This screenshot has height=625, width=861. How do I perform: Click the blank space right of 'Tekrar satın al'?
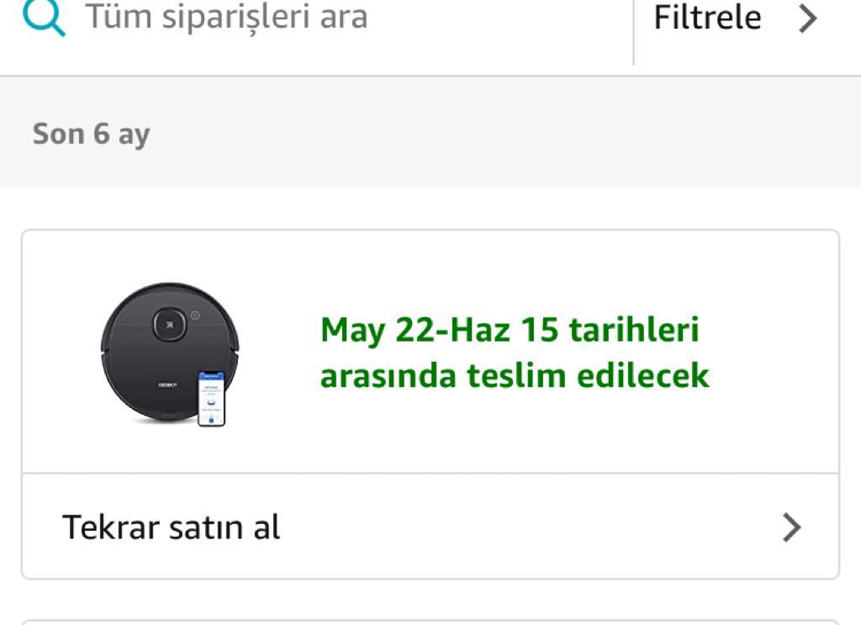click(x=527, y=527)
